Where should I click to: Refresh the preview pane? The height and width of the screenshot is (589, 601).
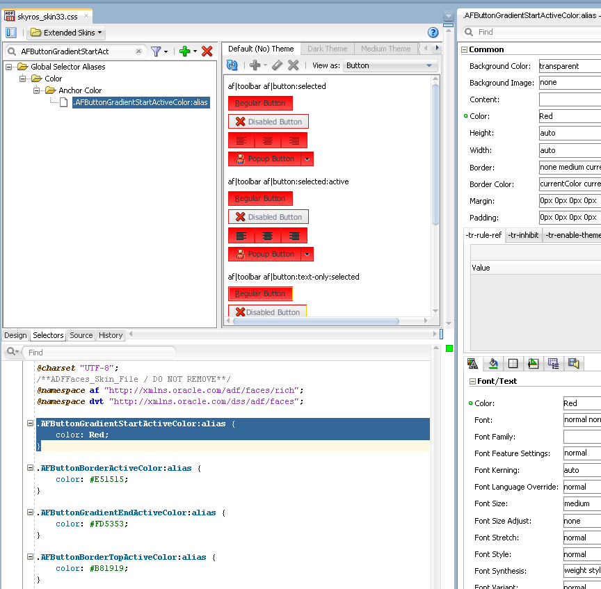[x=232, y=65]
